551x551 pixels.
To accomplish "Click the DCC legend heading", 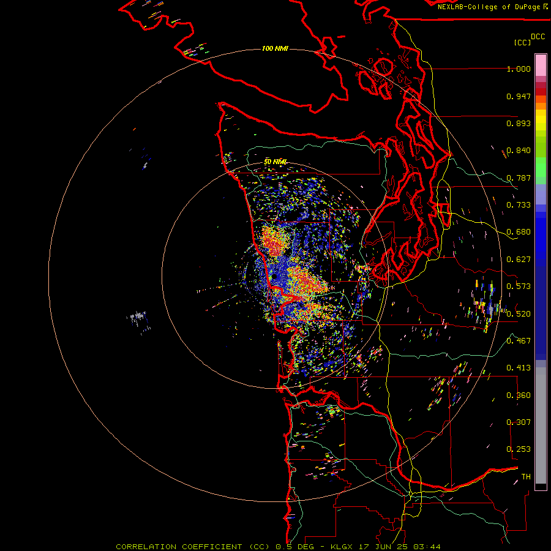I will pyautogui.click(x=538, y=37).
